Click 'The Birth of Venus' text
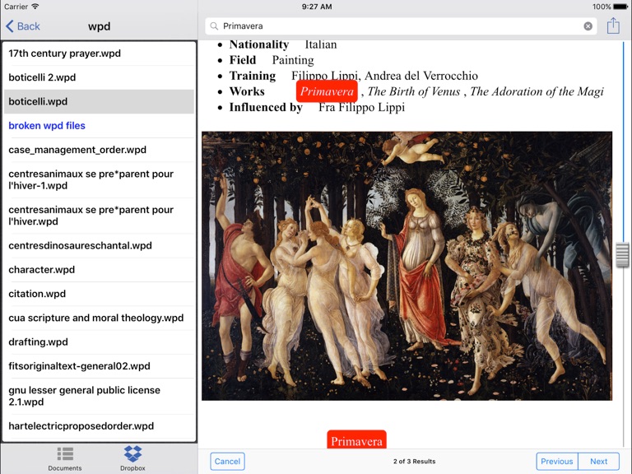 [x=414, y=91]
